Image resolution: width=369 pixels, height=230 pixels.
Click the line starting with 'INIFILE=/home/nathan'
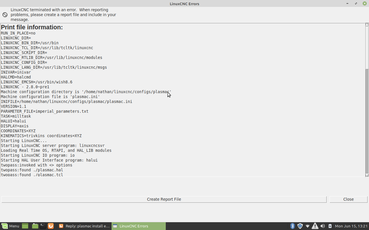(x=67, y=101)
